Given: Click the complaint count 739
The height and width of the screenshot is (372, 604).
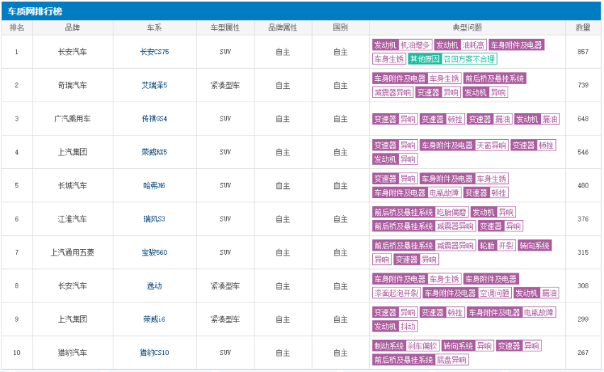Looking at the screenshot, I should point(583,85).
